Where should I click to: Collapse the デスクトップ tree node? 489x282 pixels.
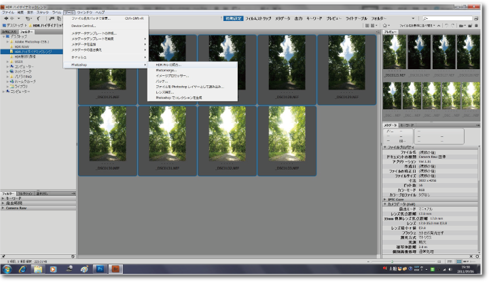coord(4,36)
